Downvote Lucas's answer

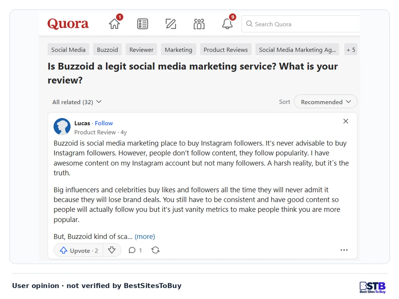coord(112,250)
